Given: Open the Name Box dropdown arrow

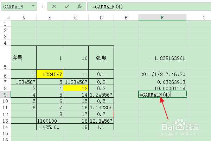Looking at the screenshot, I should [x=33, y=6].
